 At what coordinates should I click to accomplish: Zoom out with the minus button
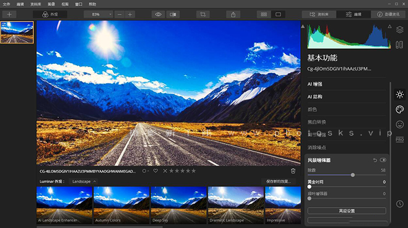[x=119, y=15]
